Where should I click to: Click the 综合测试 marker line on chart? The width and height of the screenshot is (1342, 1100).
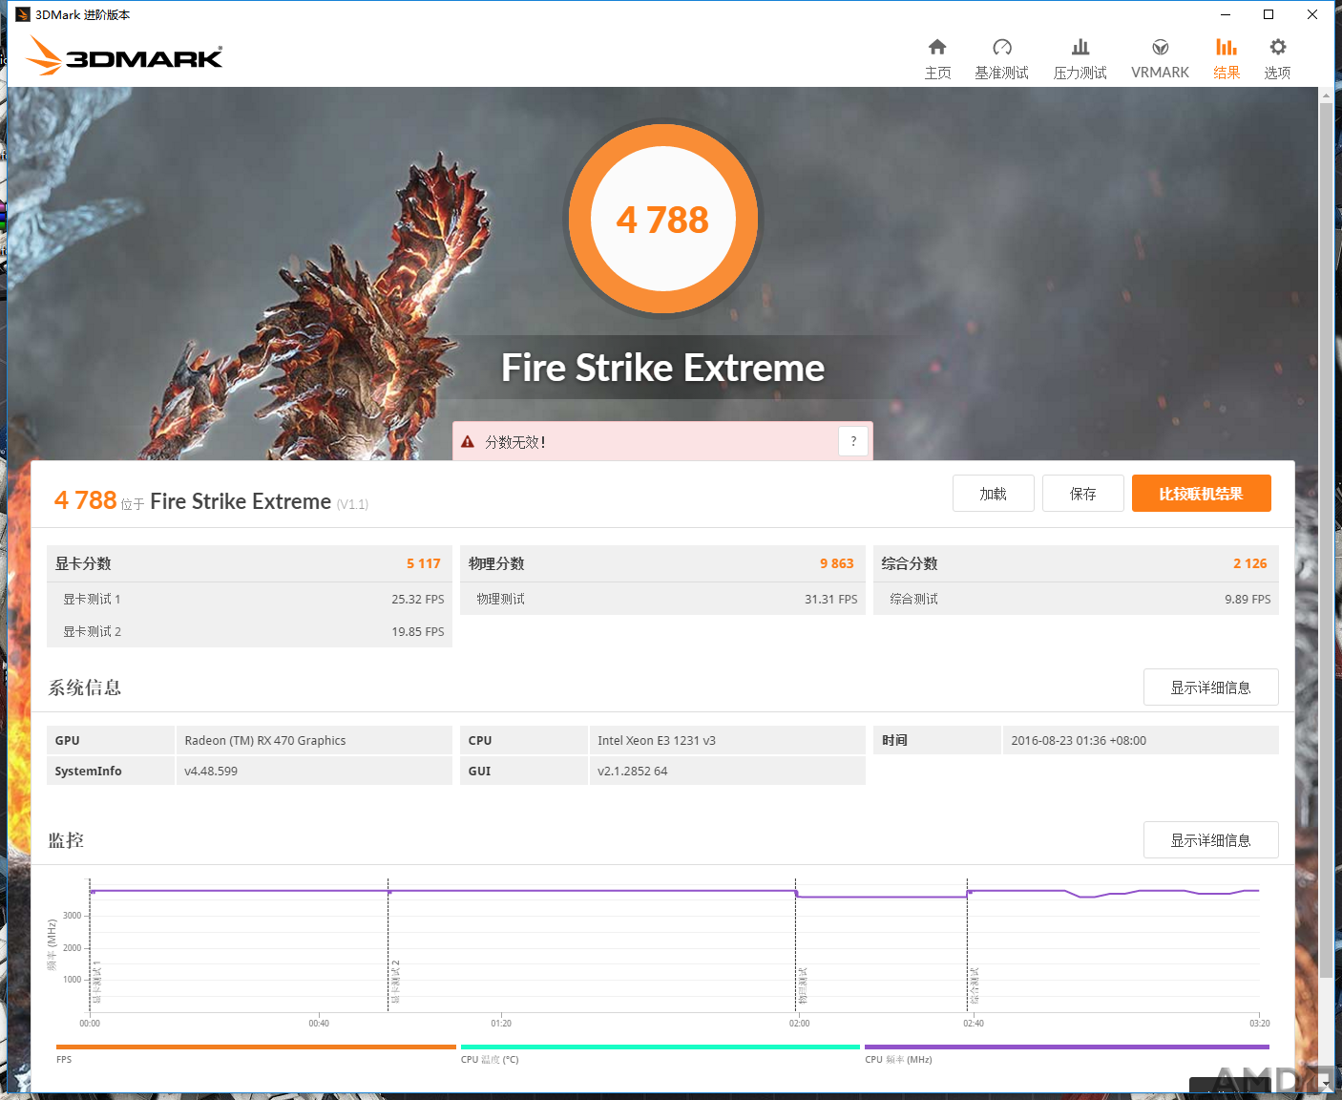pyautogui.click(x=967, y=943)
